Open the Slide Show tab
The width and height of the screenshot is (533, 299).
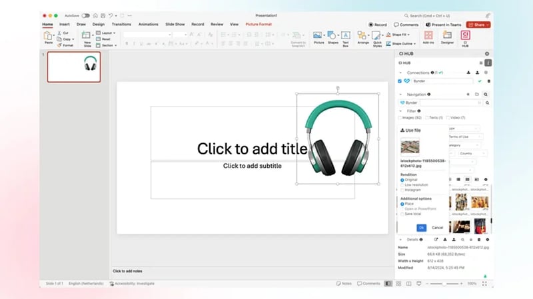175,25
